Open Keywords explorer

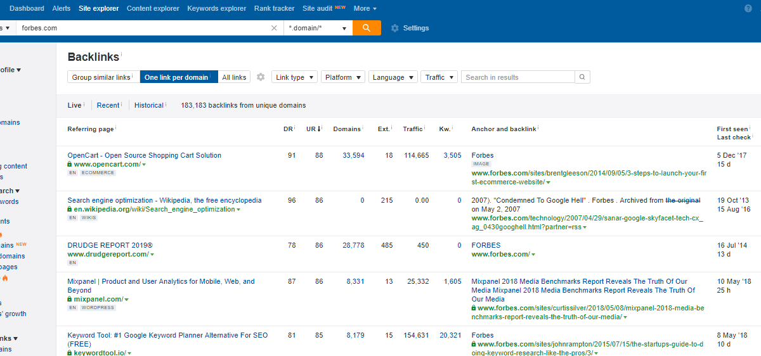point(216,8)
